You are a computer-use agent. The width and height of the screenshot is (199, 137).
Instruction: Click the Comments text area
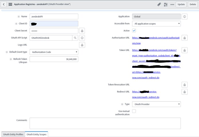[x=105, y=123]
